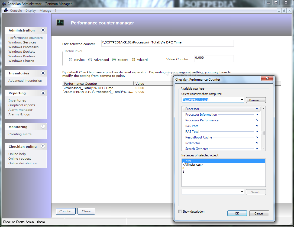Screen dimensions: 294x227
Task: Click the Counter button
Action: click(x=66, y=211)
